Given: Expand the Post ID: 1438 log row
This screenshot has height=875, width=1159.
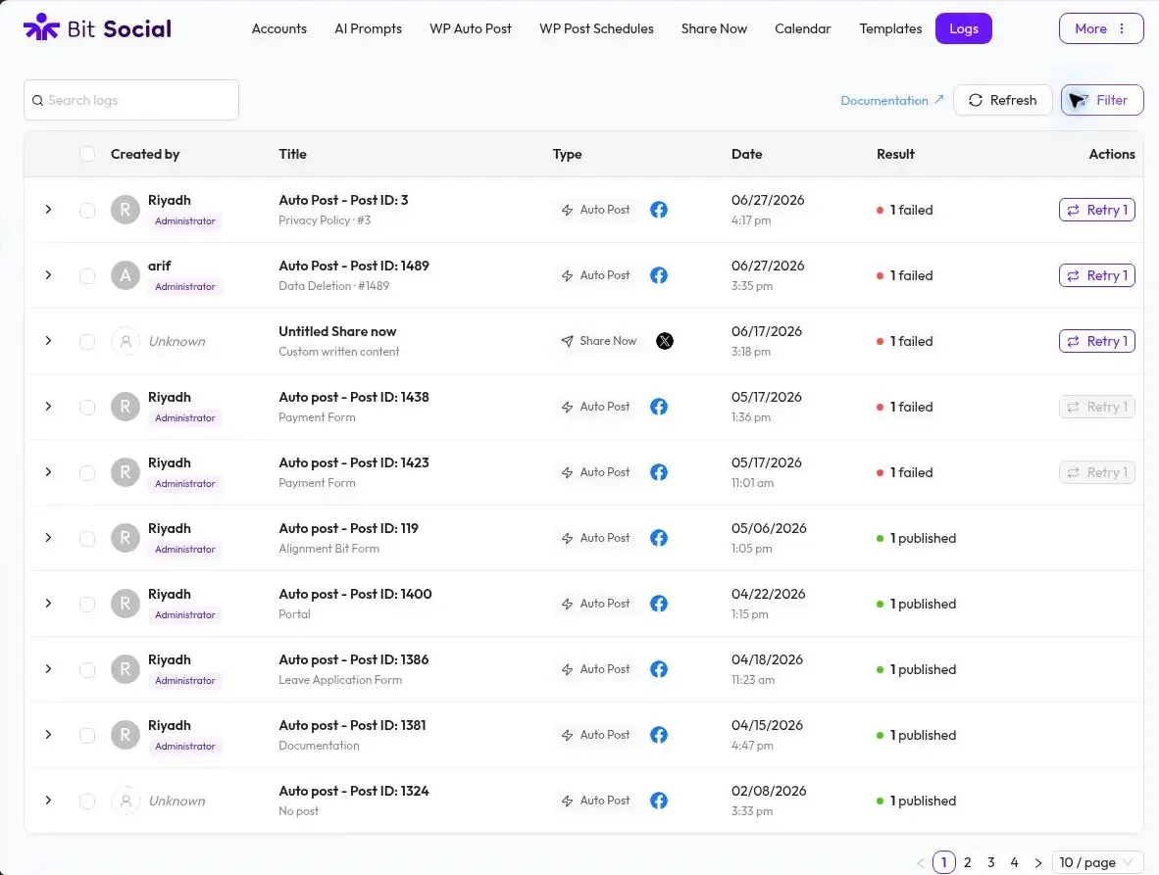Looking at the screenshot, I should 48,407.
